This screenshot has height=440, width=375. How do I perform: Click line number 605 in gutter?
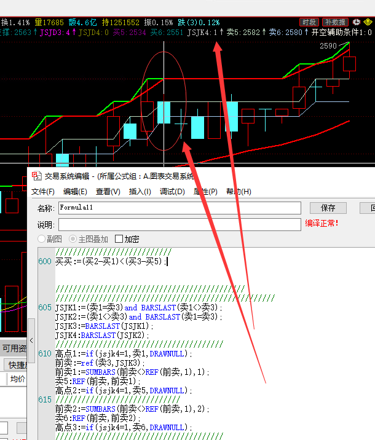point(45,307)
